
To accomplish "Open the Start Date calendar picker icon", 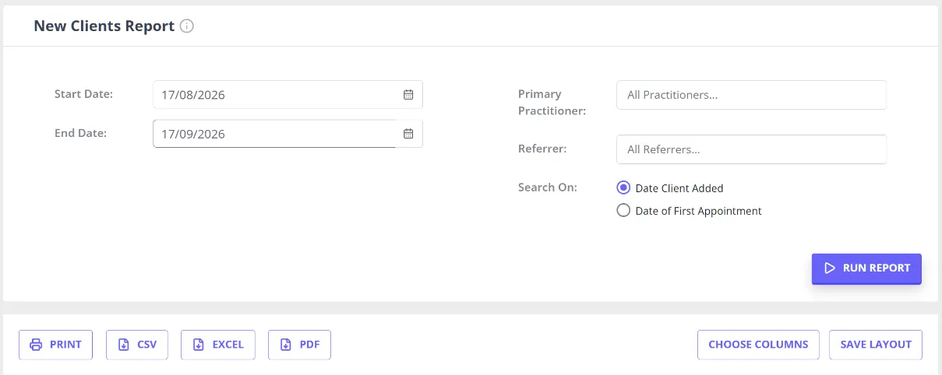I will coord(408,95).
